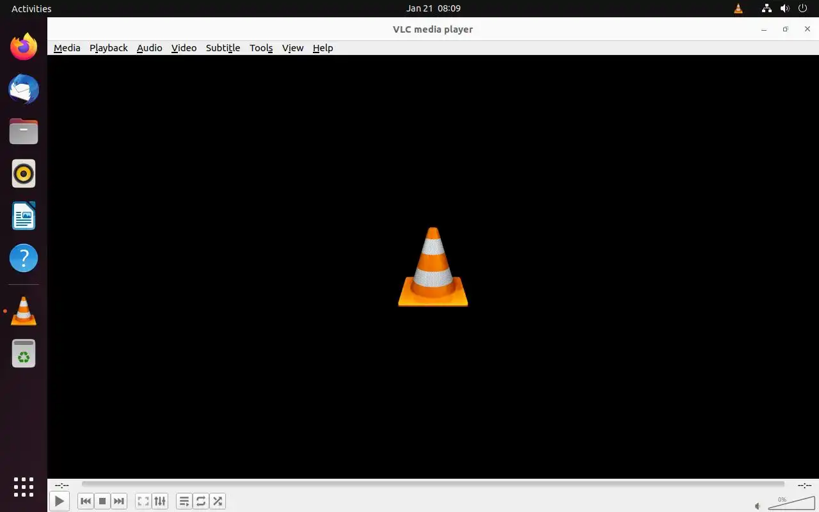819x512 pixels.
Task: Click the VLC cone video area
Action: pos(433,267)
